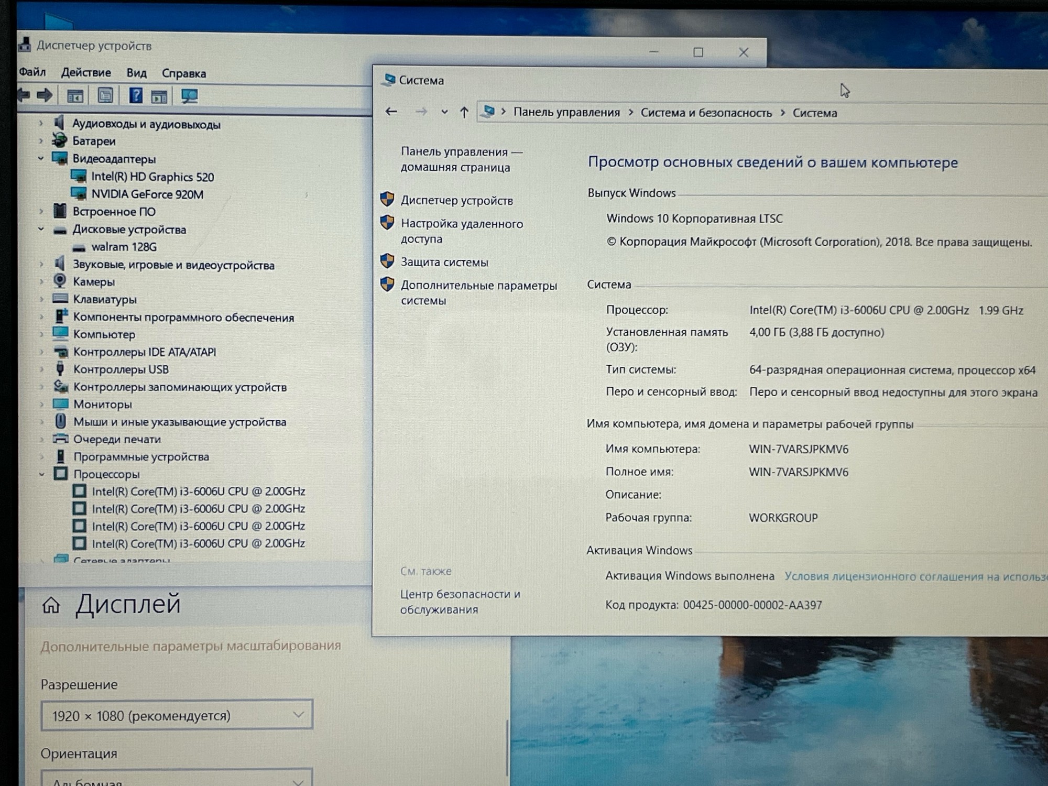
Task: Open Центр безопасности и обслуживания link
Action: pyautogui.click(x=460, y=602)
